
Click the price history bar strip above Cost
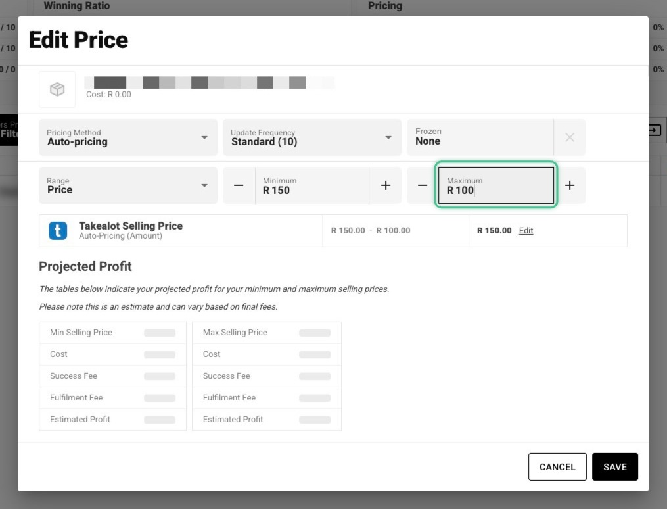210,82
